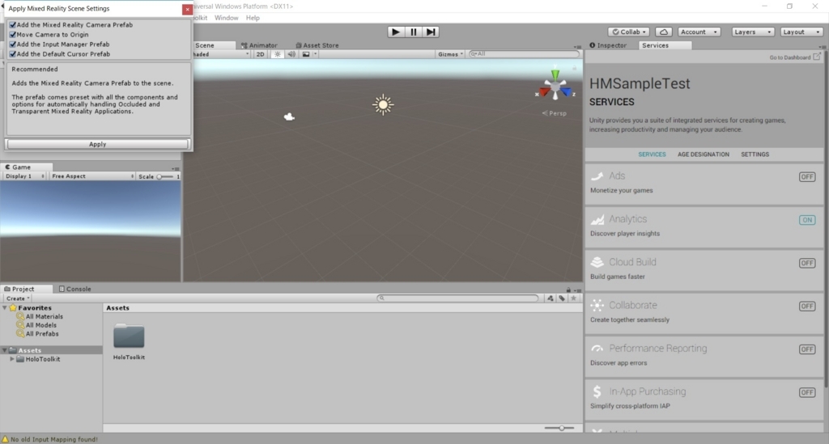829x444 pixels.
Task: Toggle the Ads service OFF switch
Action: tap(807, 177)
